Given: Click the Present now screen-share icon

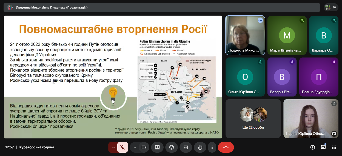Looking at the screenshot, I should coord(157,147).
